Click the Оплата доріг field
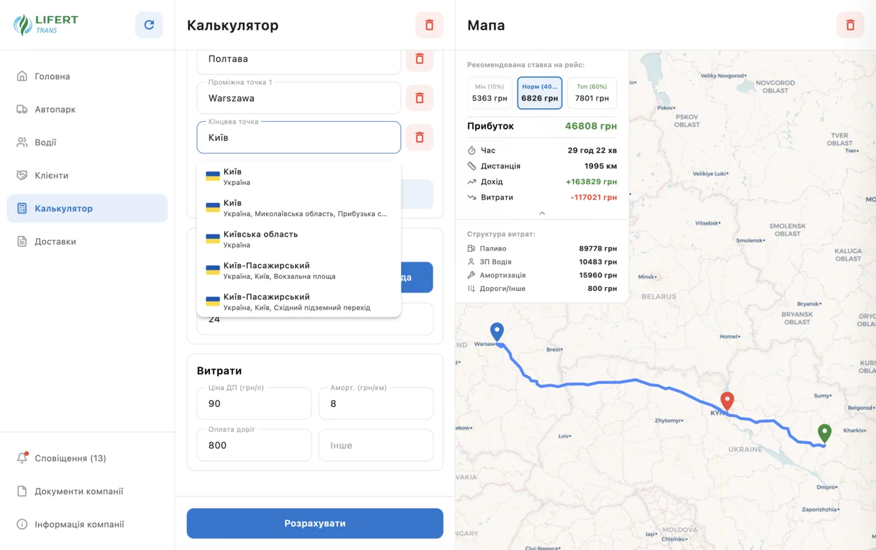The height and width of the screenshot is (550, 876). [254, 445]
